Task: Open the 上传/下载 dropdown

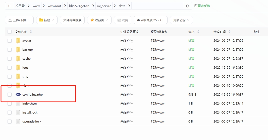Action: point(19,20)
